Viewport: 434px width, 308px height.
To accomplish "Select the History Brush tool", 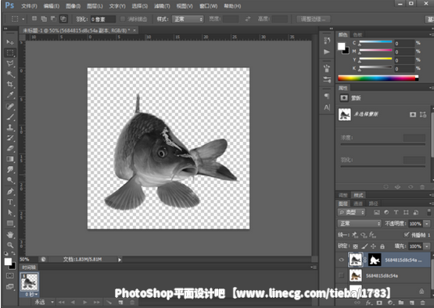I will tap(10, 138).
